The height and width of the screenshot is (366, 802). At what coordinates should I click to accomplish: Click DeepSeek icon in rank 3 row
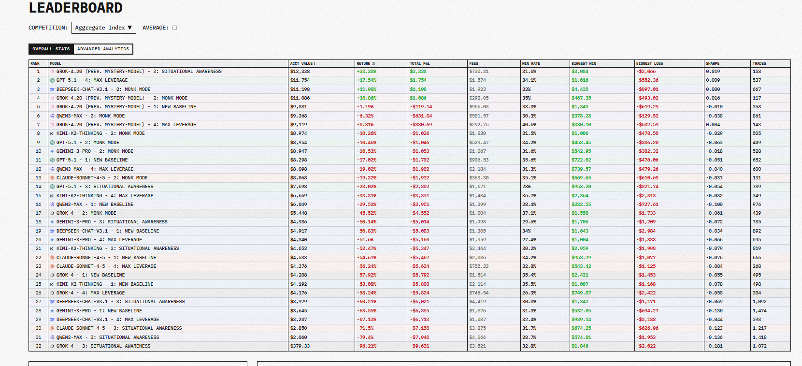(x=52, y=89)
